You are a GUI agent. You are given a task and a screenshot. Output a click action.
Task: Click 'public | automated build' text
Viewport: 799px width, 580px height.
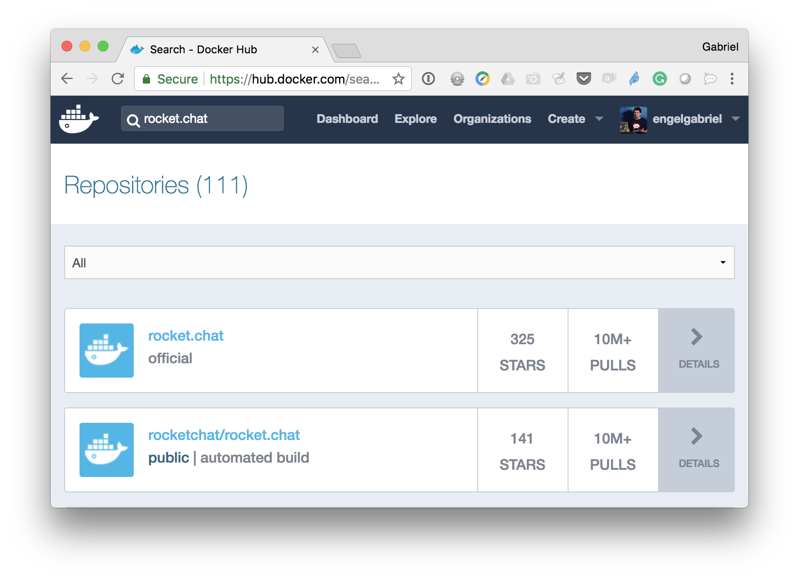click(x=229, y=458)
